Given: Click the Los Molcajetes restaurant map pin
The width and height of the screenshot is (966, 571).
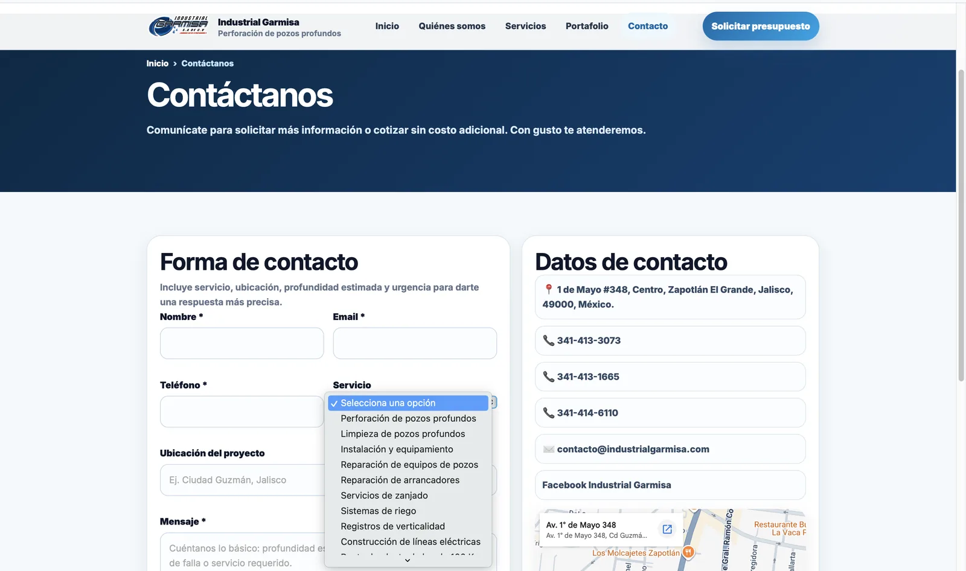Looking at the screenshot, I should [x=688, y=552].
